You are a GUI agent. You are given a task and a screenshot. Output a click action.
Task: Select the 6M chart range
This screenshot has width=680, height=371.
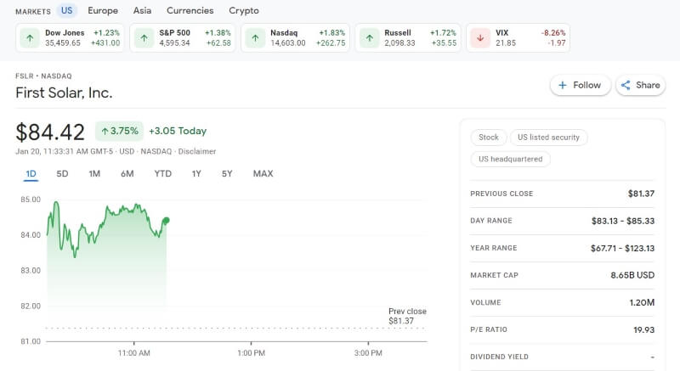127,173
